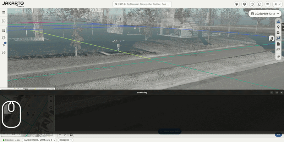The height and width of the screenshot is (142, 284).
Task: Click the circular compass icon on minimap
Action: point(51,108)
